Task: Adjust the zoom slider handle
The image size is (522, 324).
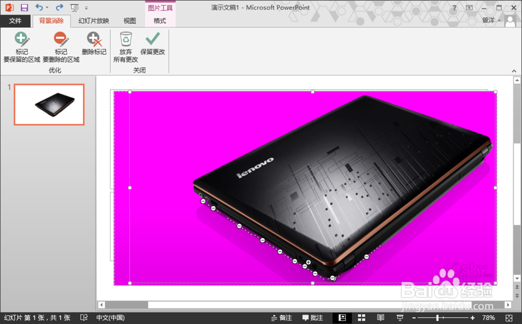Action: point(437,318)
